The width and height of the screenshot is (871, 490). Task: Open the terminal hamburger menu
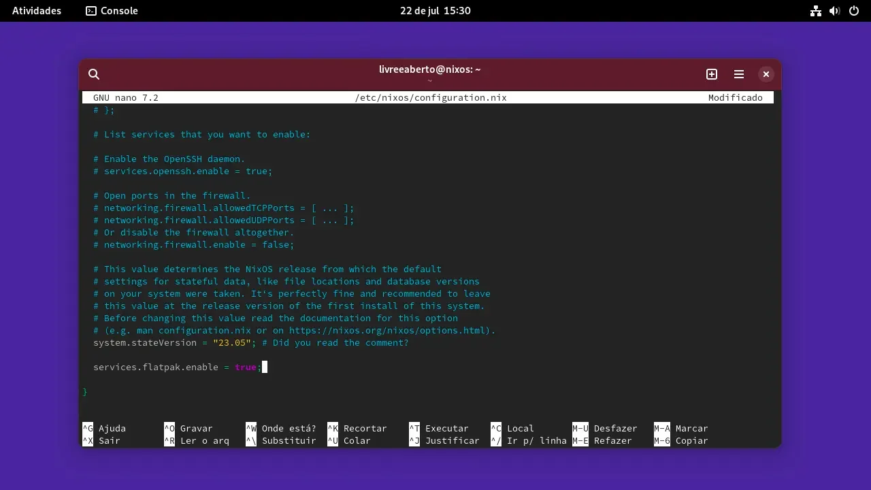[x=739, y=74]
